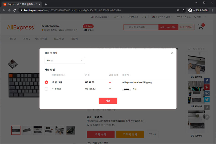
Task: Click 즉시 구매 buy now button
Action: (100, 134)
